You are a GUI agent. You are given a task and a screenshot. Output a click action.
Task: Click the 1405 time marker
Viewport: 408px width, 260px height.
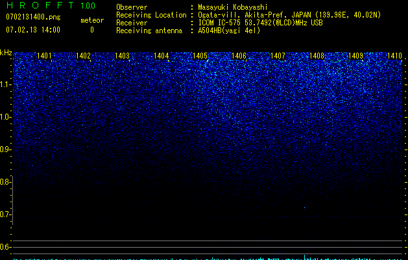(x=200, y=56)
